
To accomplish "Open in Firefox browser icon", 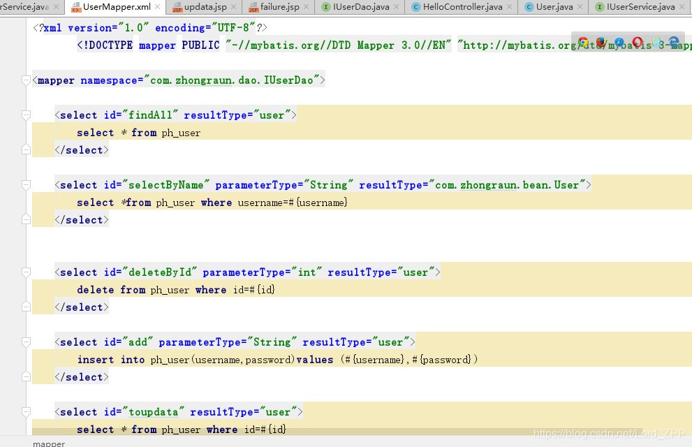I will click(601, 43).
